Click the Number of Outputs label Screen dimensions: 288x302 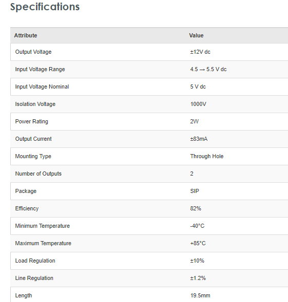38,174
